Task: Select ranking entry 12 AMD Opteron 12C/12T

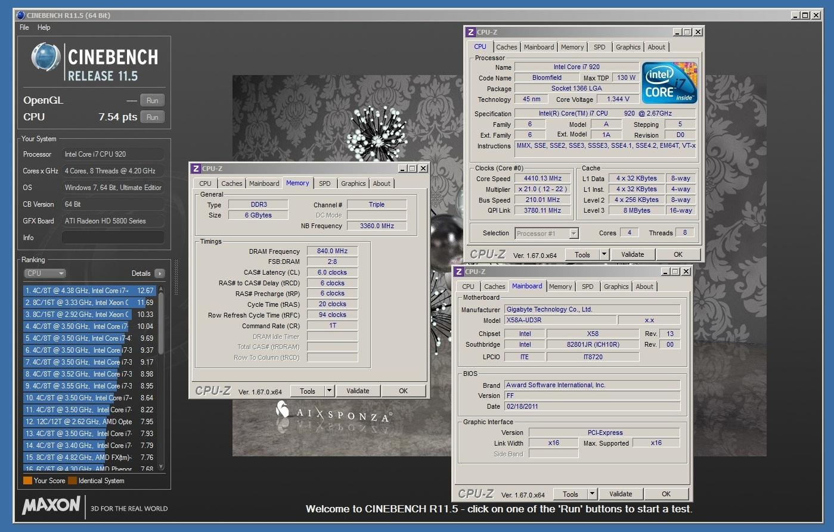Action: point(89,422)
